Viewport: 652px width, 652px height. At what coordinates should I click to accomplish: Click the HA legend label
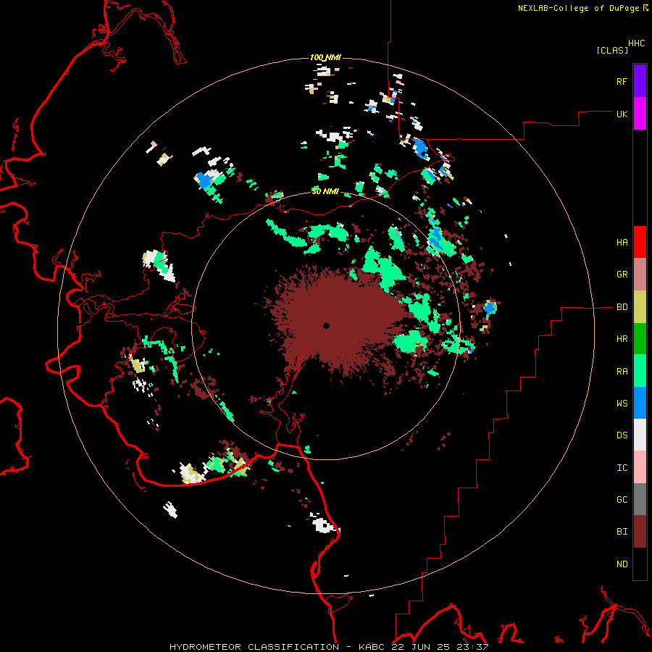(x=622, y=242)
